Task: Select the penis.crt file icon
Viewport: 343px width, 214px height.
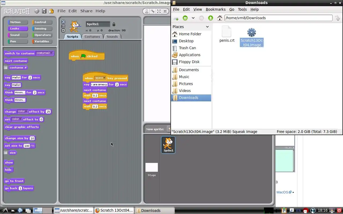Action: tap(227, 32)
